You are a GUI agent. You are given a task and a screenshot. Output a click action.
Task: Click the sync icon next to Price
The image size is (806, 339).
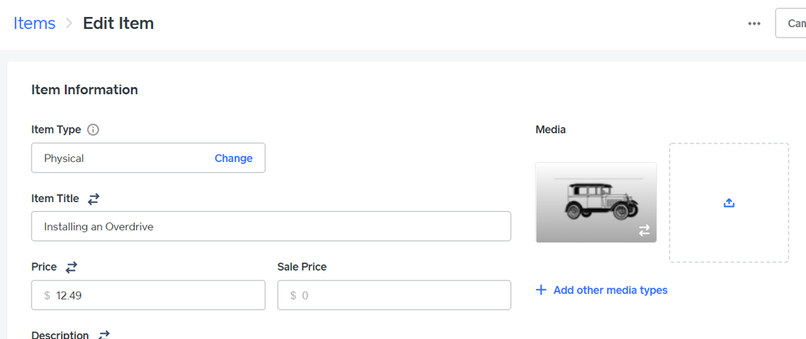(x=71, y=267)
